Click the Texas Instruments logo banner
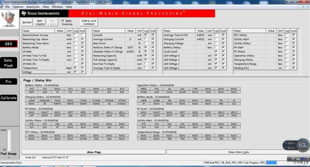This screenshot has height=167, width=310. 44,14
